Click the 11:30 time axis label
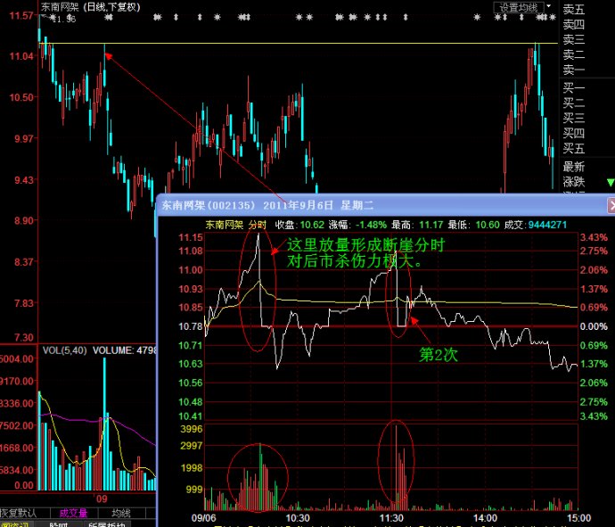Viewport: 615px width, 527px height. click(x=391, y=518)
